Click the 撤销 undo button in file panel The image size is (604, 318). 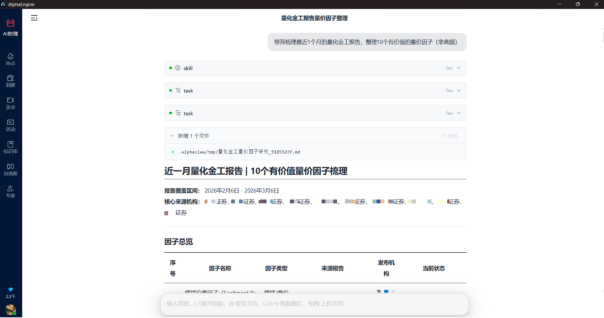coord(450,136)
